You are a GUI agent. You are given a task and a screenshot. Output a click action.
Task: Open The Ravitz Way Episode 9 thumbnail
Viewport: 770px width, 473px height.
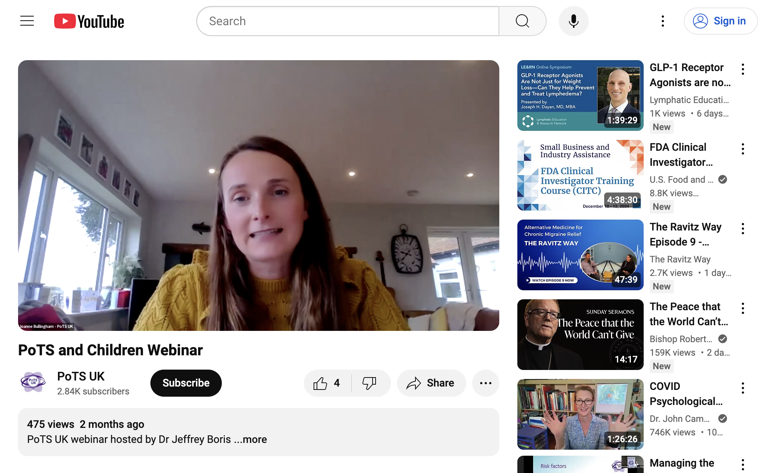580,255
